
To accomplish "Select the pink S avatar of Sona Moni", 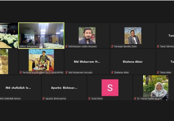I will click(x=110, y=88).
